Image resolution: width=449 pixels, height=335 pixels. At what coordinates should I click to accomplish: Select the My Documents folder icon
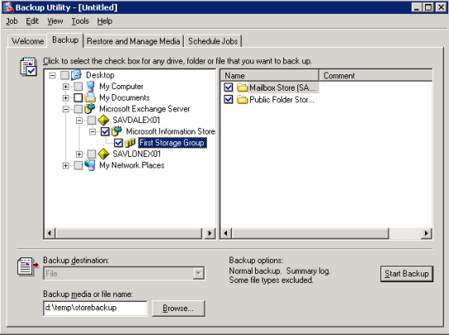point(90,97)
